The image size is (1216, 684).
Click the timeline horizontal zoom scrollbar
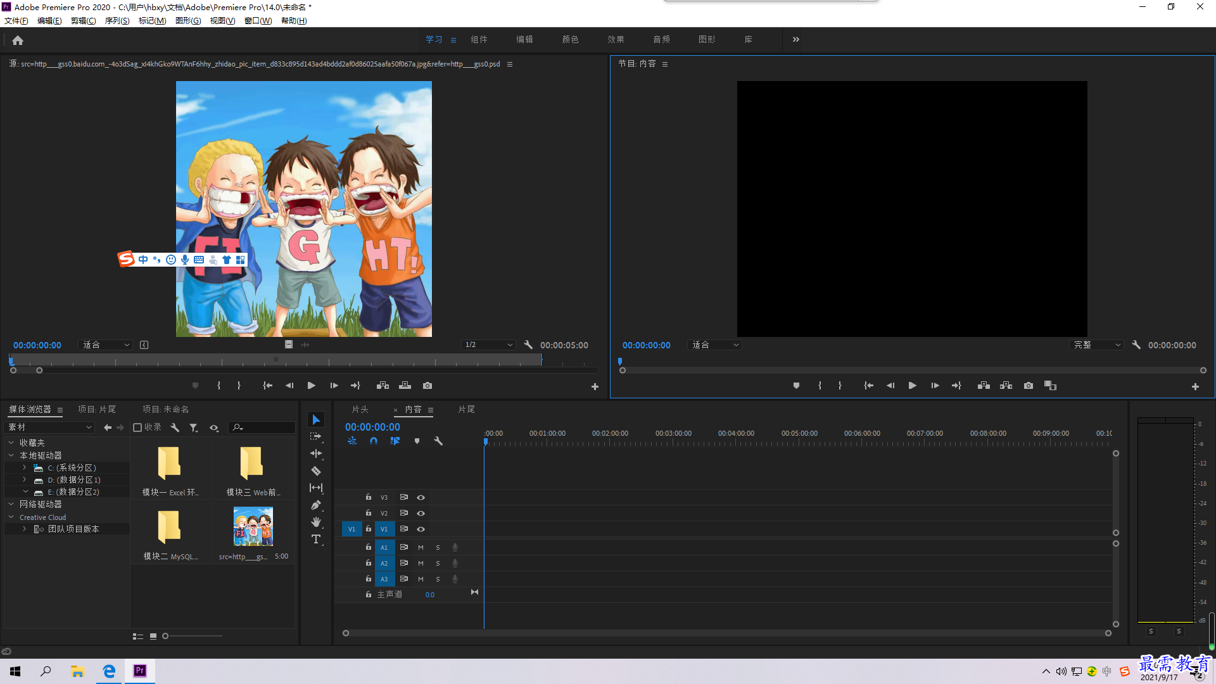[727, 633]
